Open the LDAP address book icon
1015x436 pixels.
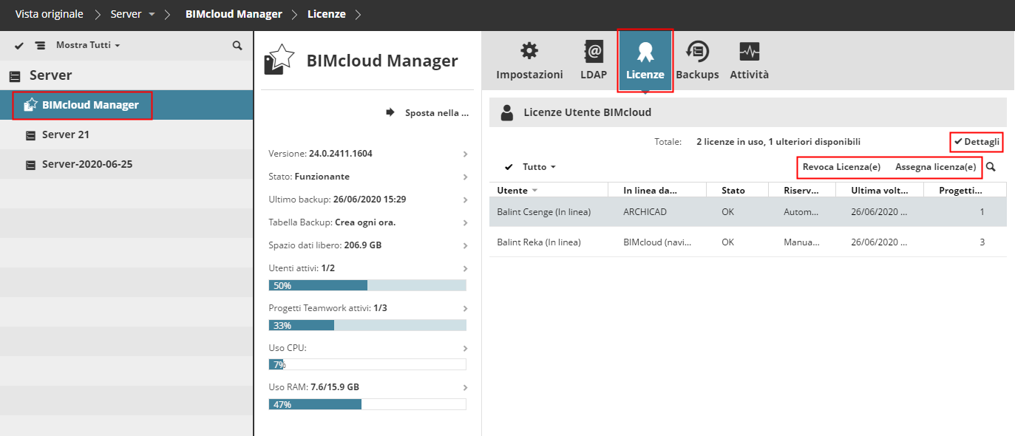tap(593, 52)
